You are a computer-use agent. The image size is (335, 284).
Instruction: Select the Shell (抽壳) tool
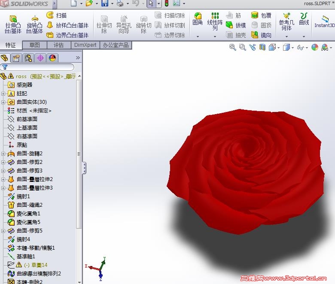click(x=236, y=35)
